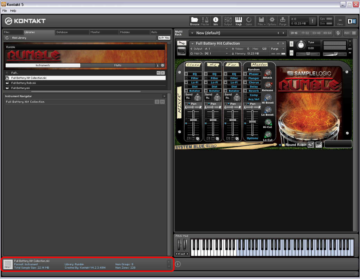Click the Purge icon in toolbar
Screen dimensions: 360x279
pyautogui.click(x=283, y=21)
